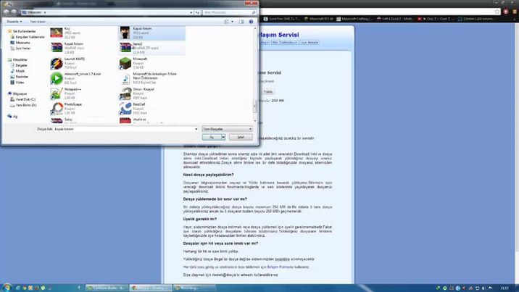Viewport: 519px width, 292px height.
Task: Open Yerel Disk (C:) drive
Action: tap(23, 99)
